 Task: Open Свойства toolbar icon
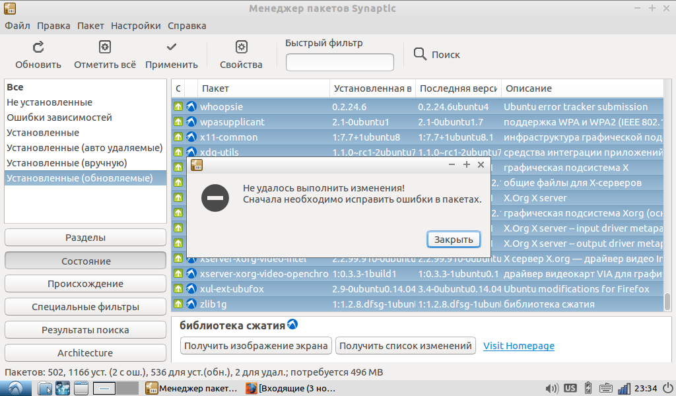(x=242, y=47)
